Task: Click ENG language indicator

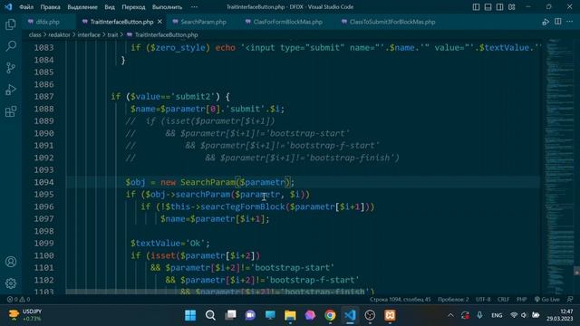Action: (497, 315)
